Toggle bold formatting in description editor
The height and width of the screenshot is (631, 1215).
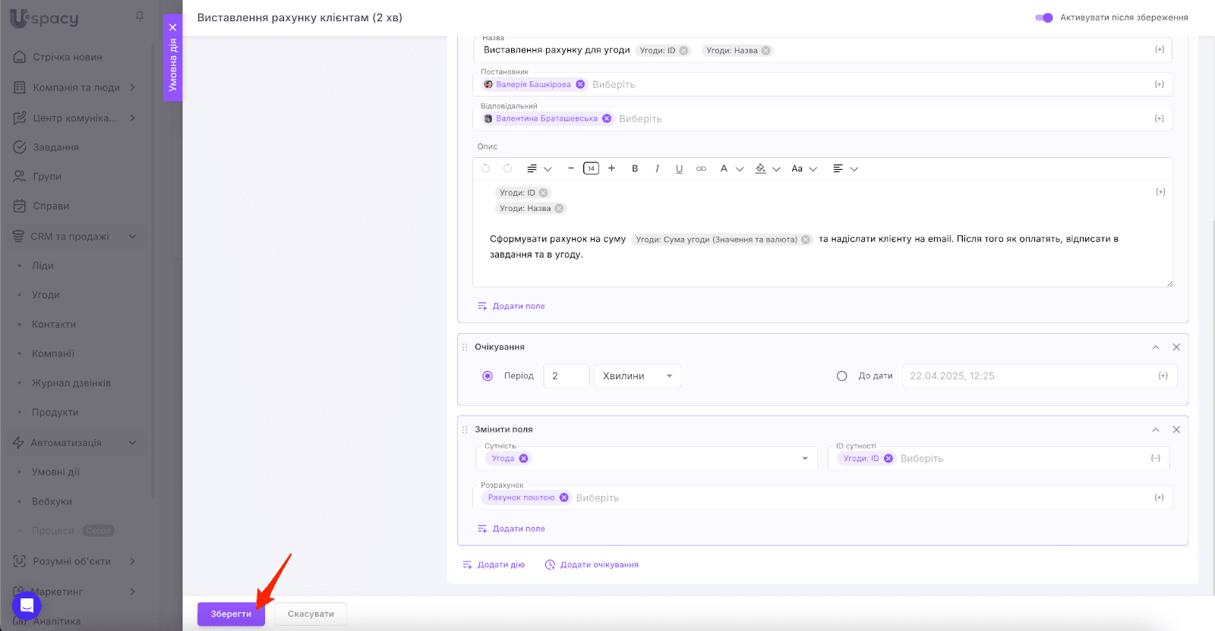pyautogui.click(x=635, y=168)
